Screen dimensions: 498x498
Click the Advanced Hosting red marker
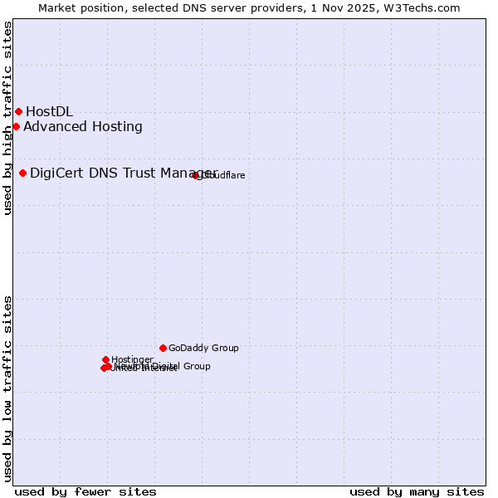point(16,126)
